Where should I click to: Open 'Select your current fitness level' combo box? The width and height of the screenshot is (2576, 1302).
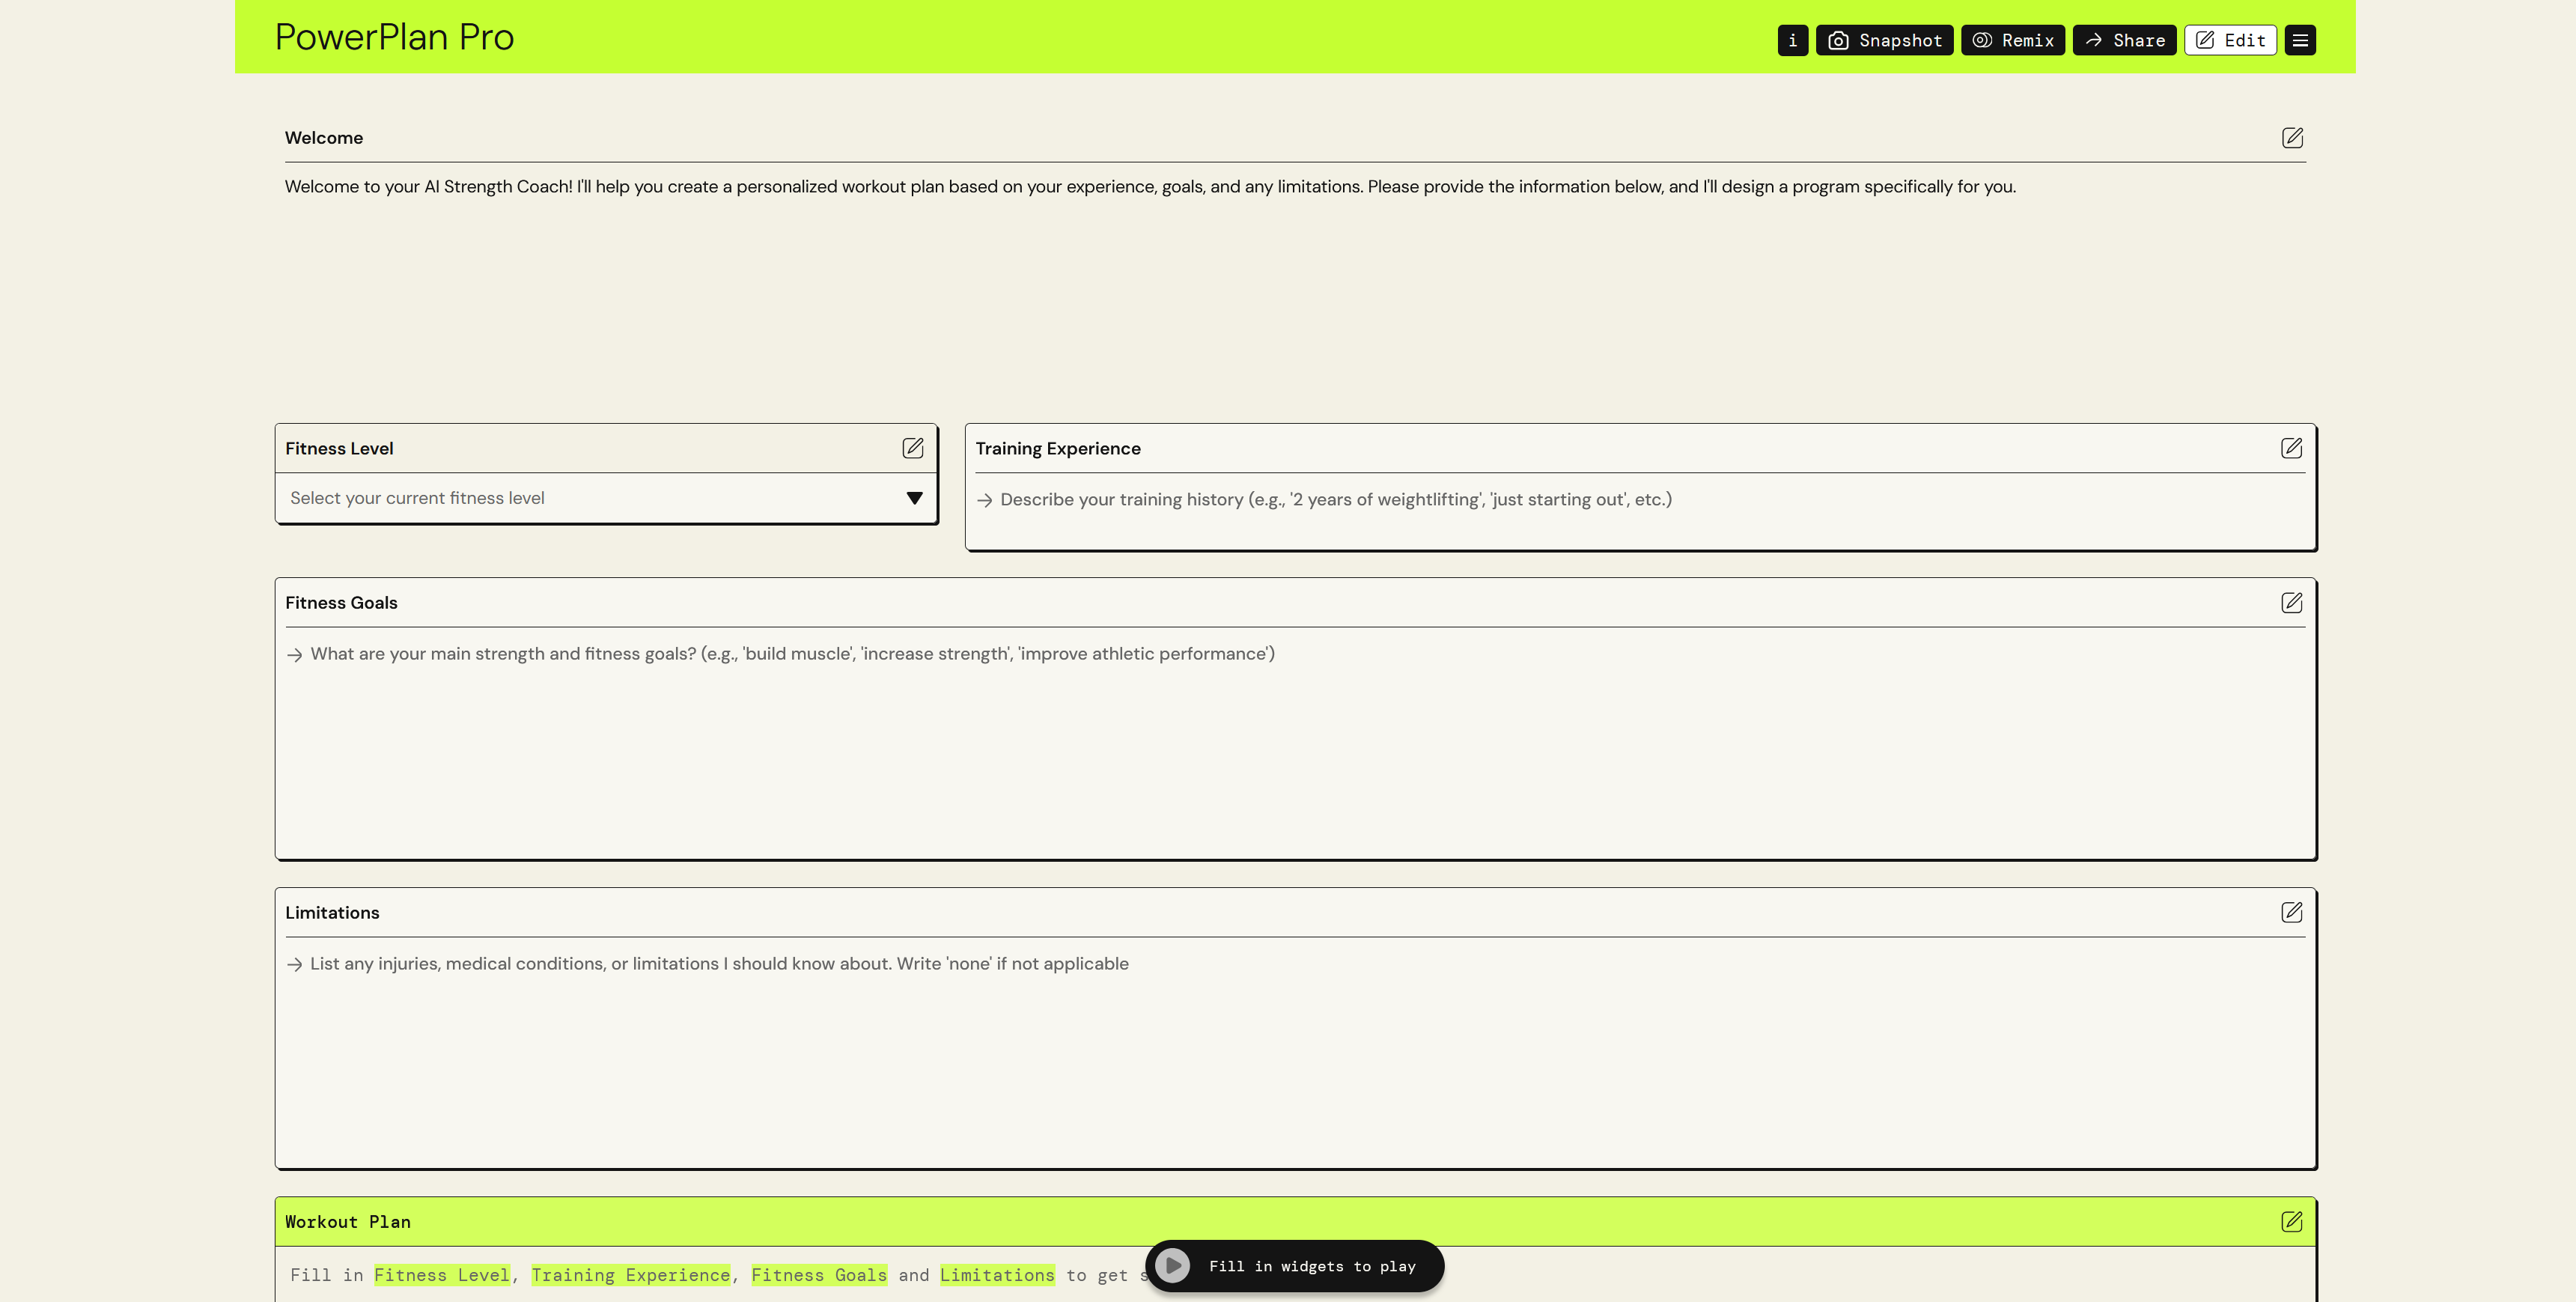pyautogui.click(x=590, y=498)
